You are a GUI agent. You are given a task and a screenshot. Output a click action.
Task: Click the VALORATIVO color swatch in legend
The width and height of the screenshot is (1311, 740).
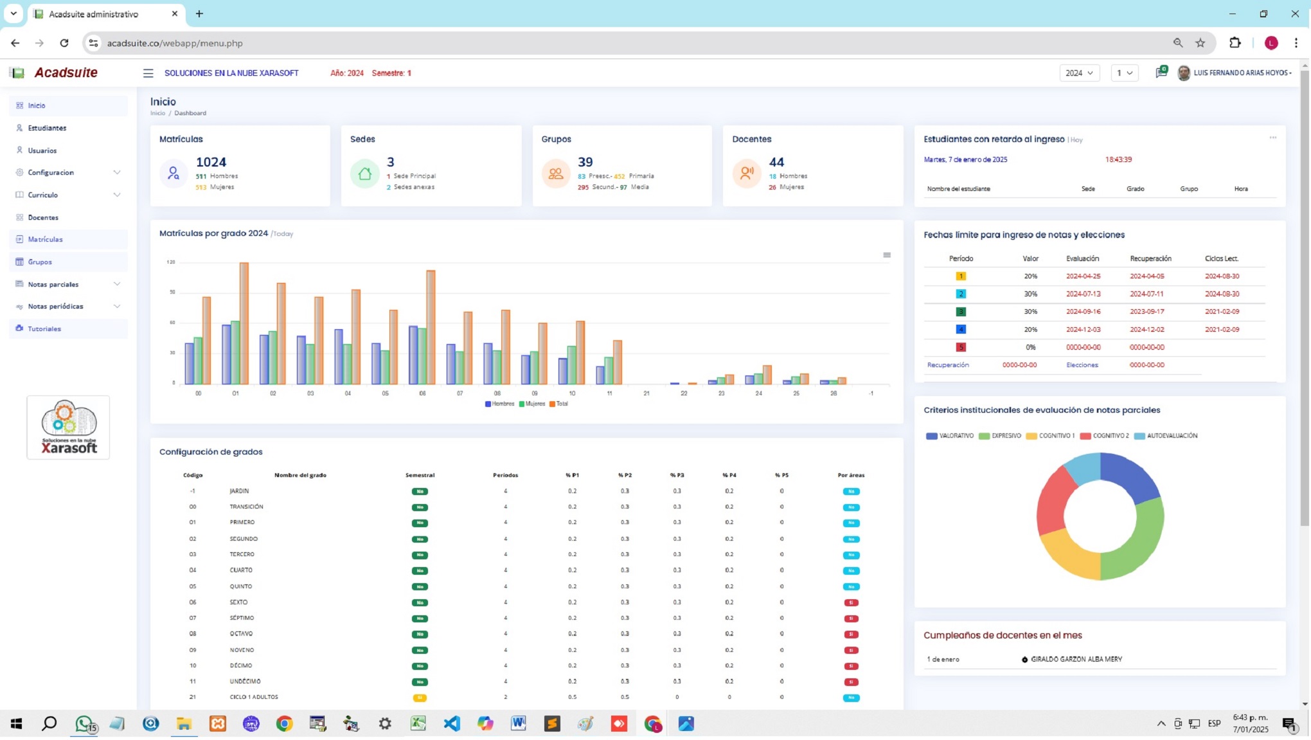click(931, 436)
